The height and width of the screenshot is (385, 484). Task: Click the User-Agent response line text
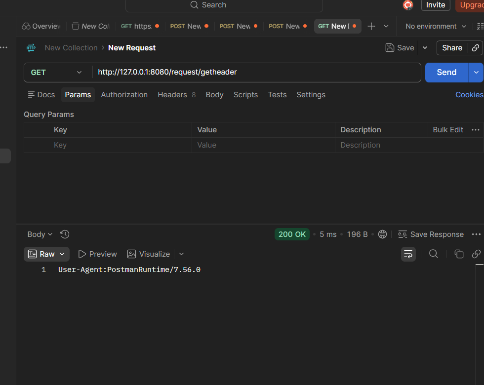pyautogui.click(x=129, y=269)
